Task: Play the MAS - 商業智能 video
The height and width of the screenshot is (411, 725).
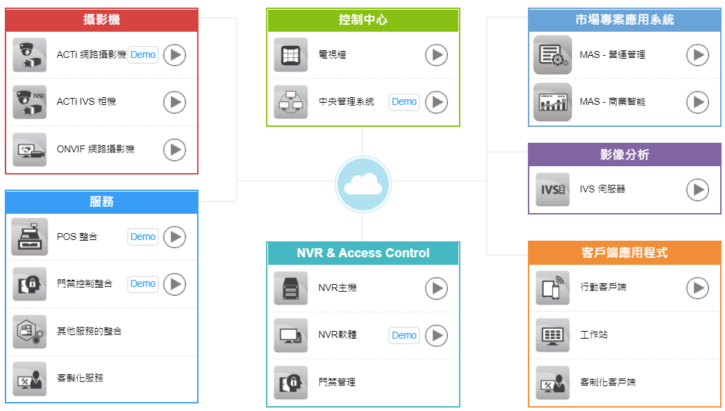Action: pyautogui.click(x=698, y=102)
